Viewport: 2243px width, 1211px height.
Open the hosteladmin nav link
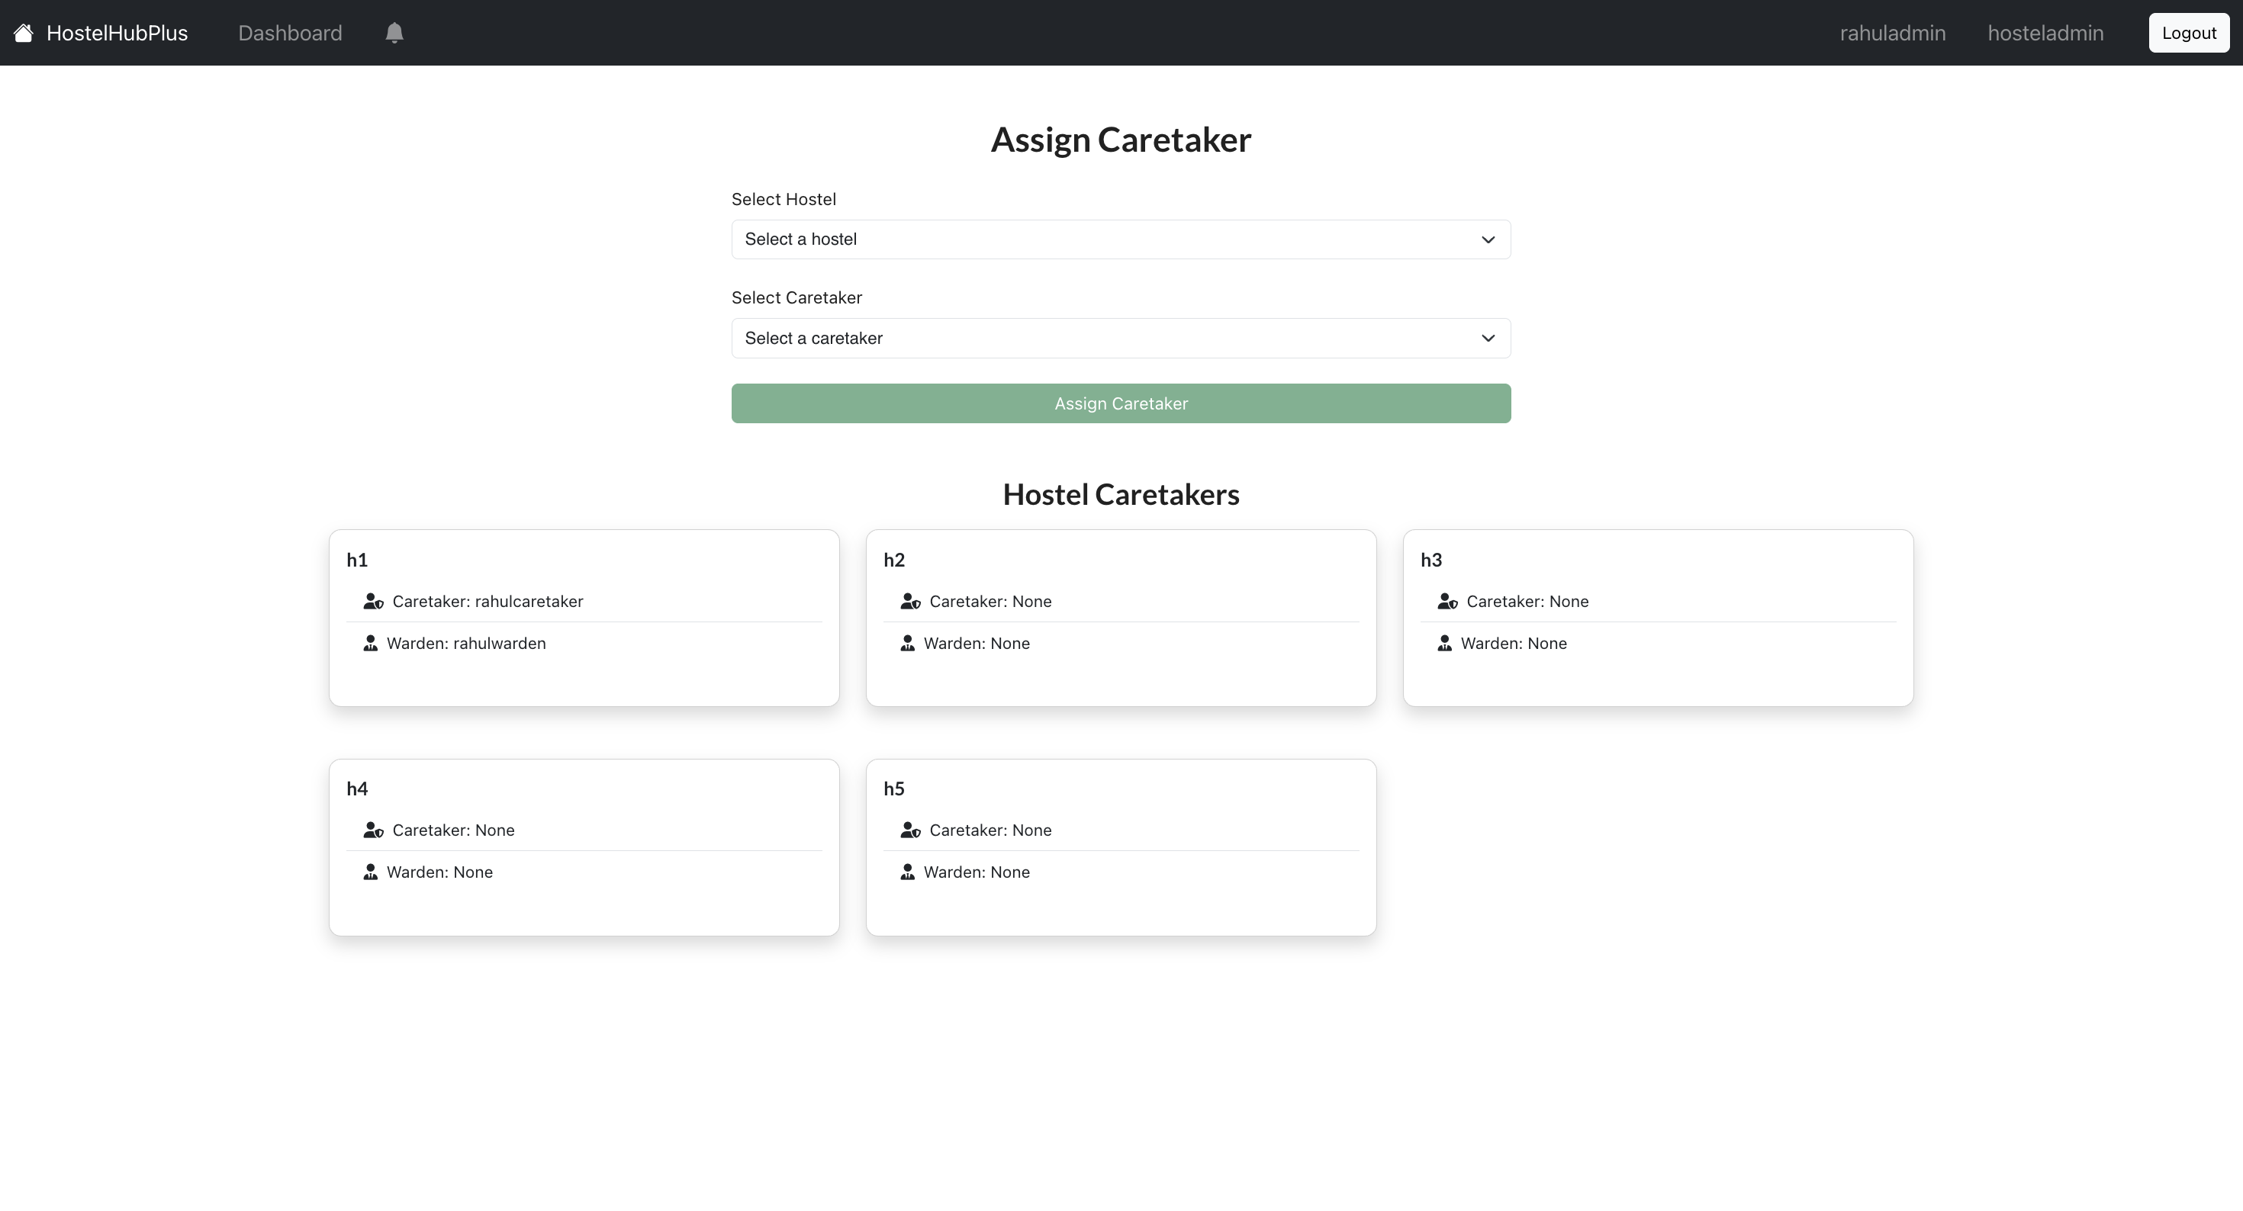click(x=2045, y=33)
